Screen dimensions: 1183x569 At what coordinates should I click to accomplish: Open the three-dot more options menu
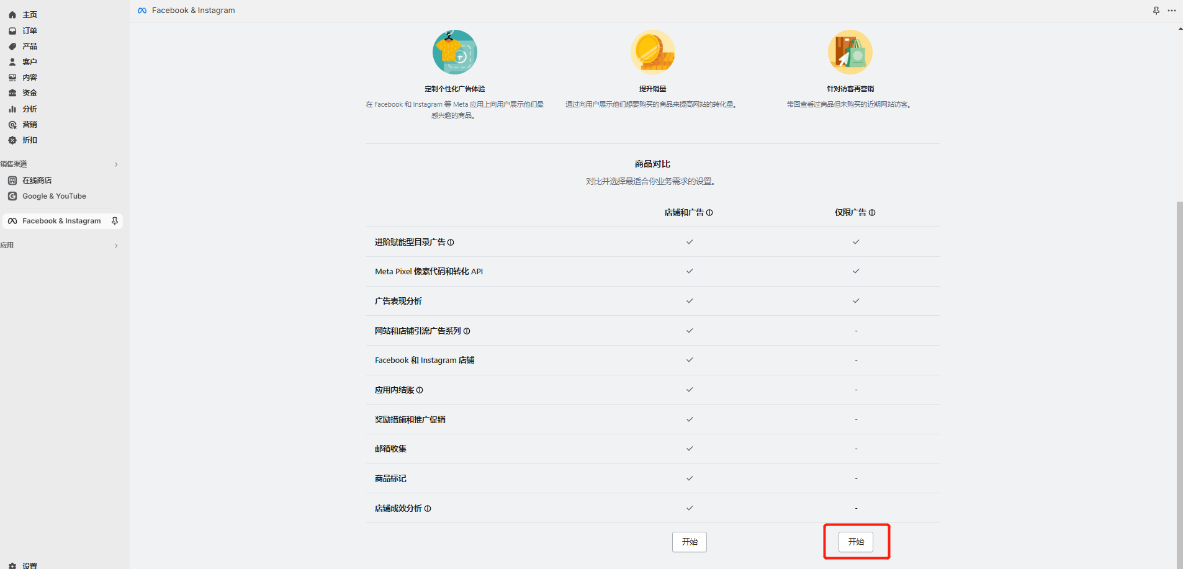tap(1172, 11)
